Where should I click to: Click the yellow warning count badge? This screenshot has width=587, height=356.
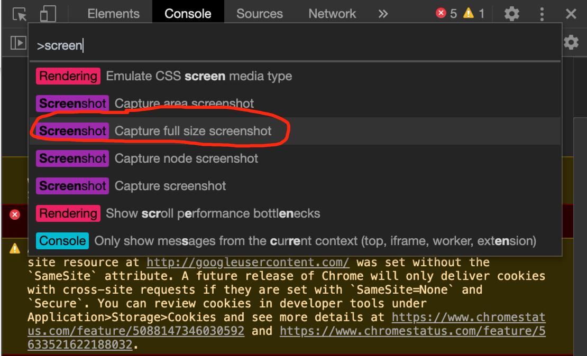click(x=474, y=14)
